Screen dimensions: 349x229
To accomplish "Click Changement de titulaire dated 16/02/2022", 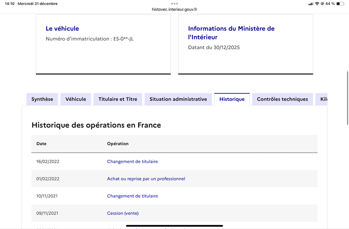I will coord(133,161).
